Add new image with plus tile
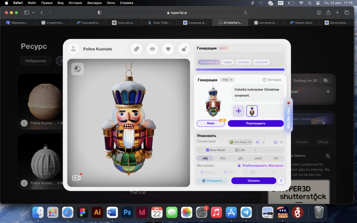357x223 pixels. pos(238,111)
